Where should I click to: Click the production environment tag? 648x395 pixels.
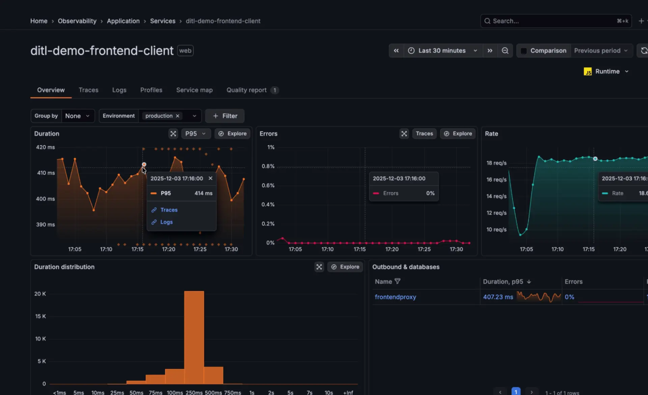[162, 116]
